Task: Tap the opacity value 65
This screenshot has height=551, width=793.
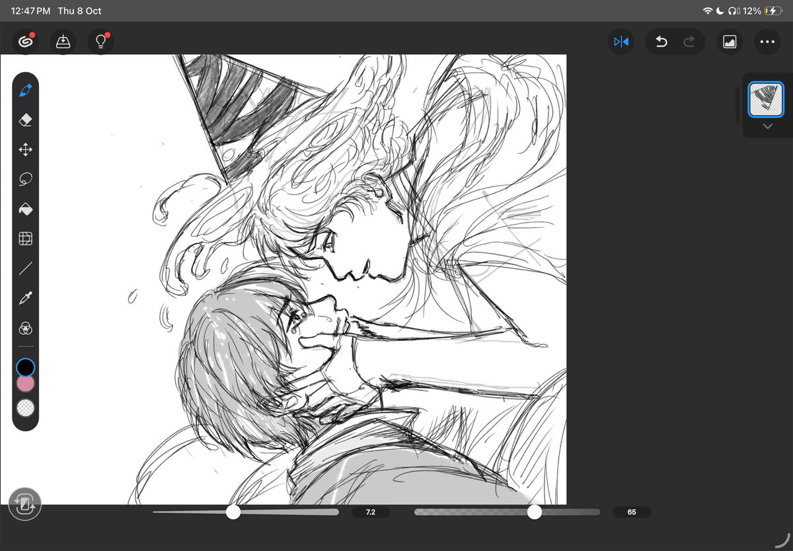Action: pos(632,512)
